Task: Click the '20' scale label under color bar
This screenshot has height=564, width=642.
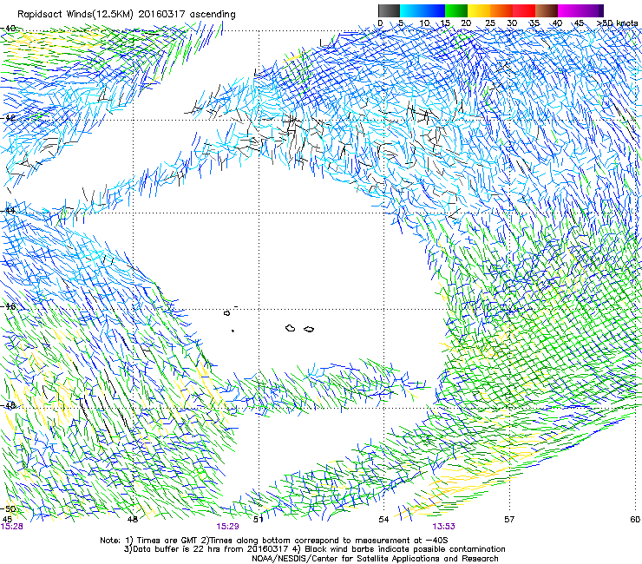Action: (x=467, y=23)
